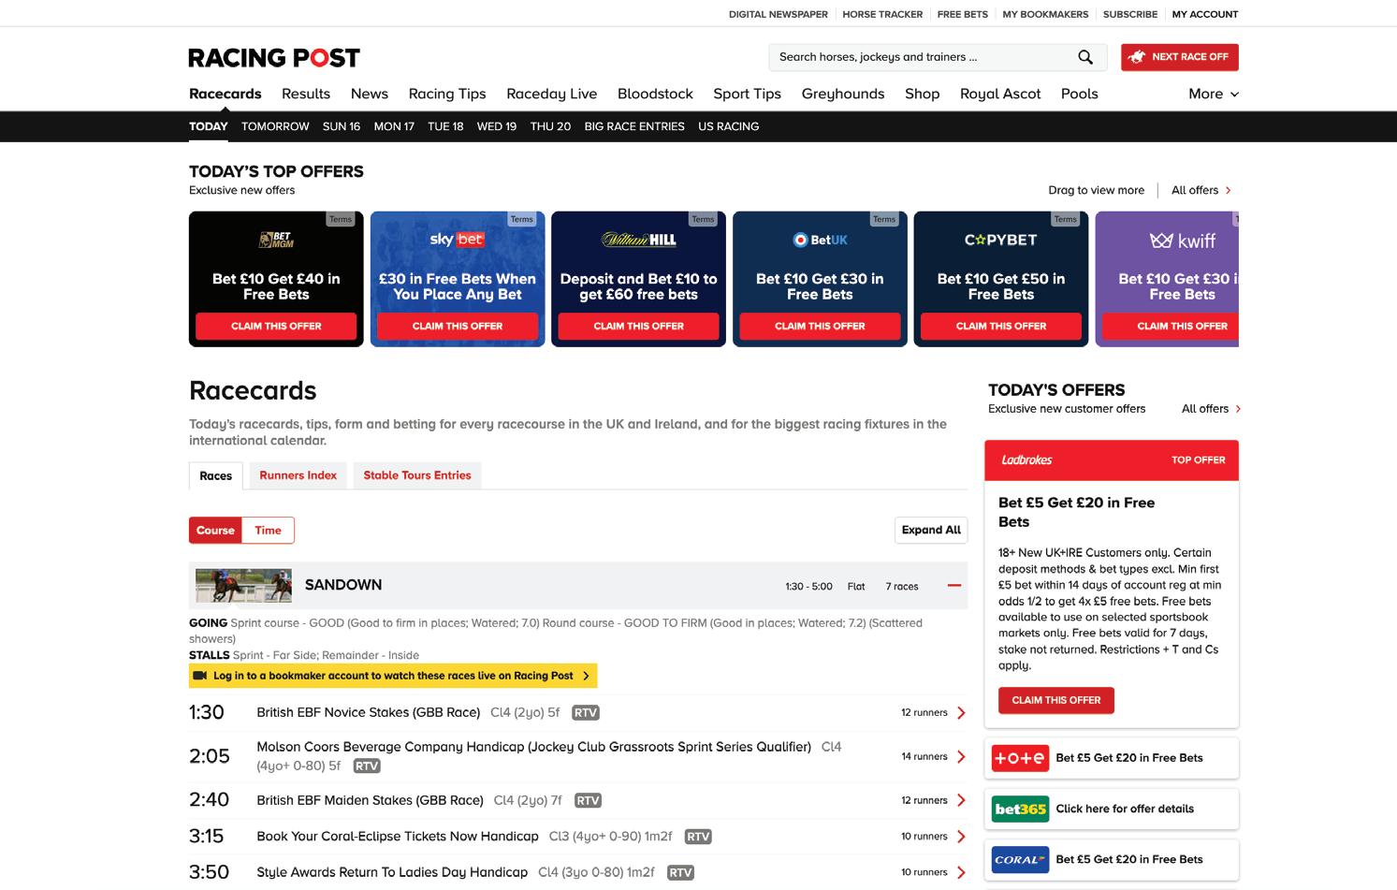Open the British EBF Novice Stakes race
1397x890 pixels.
[369, 713]
